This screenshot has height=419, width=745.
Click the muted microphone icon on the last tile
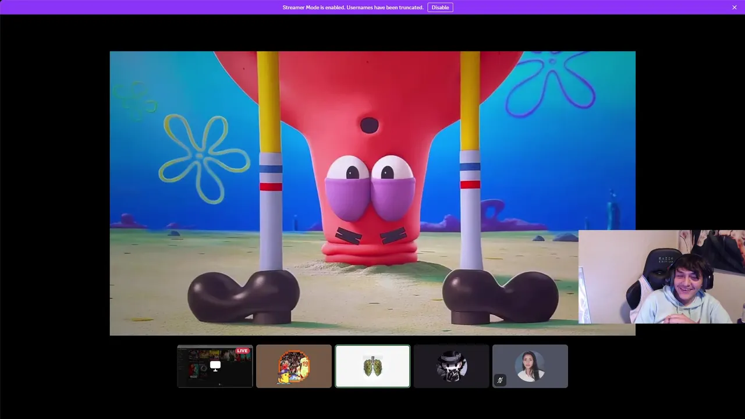tap(500, 380)
